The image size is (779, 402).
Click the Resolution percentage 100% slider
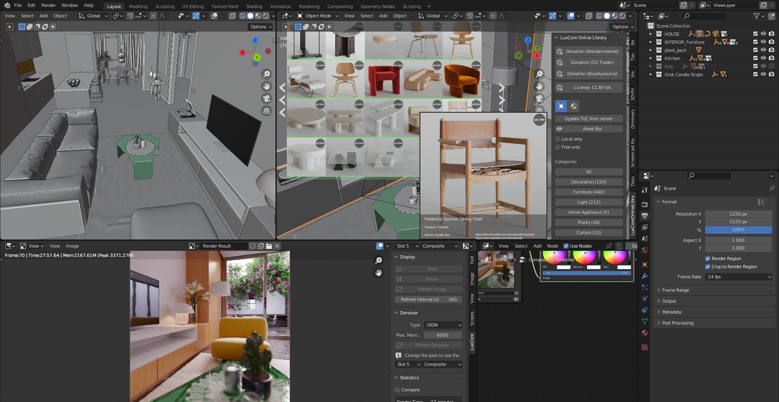click(738, 230)
